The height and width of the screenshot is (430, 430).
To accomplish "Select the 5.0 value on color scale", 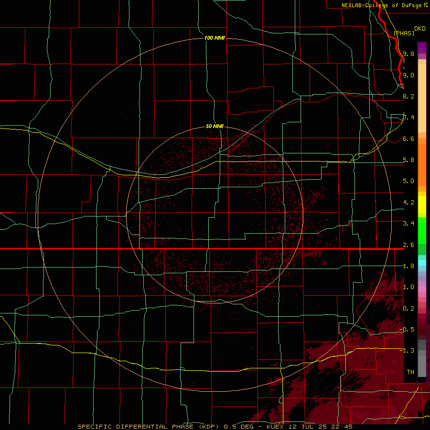I will (x=408, y=181).
